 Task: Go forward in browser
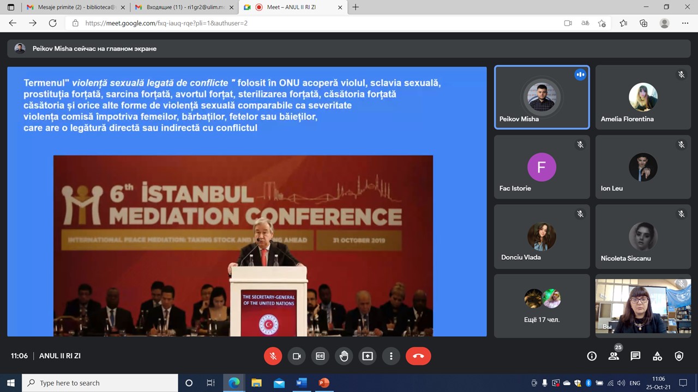coord(33,23)
